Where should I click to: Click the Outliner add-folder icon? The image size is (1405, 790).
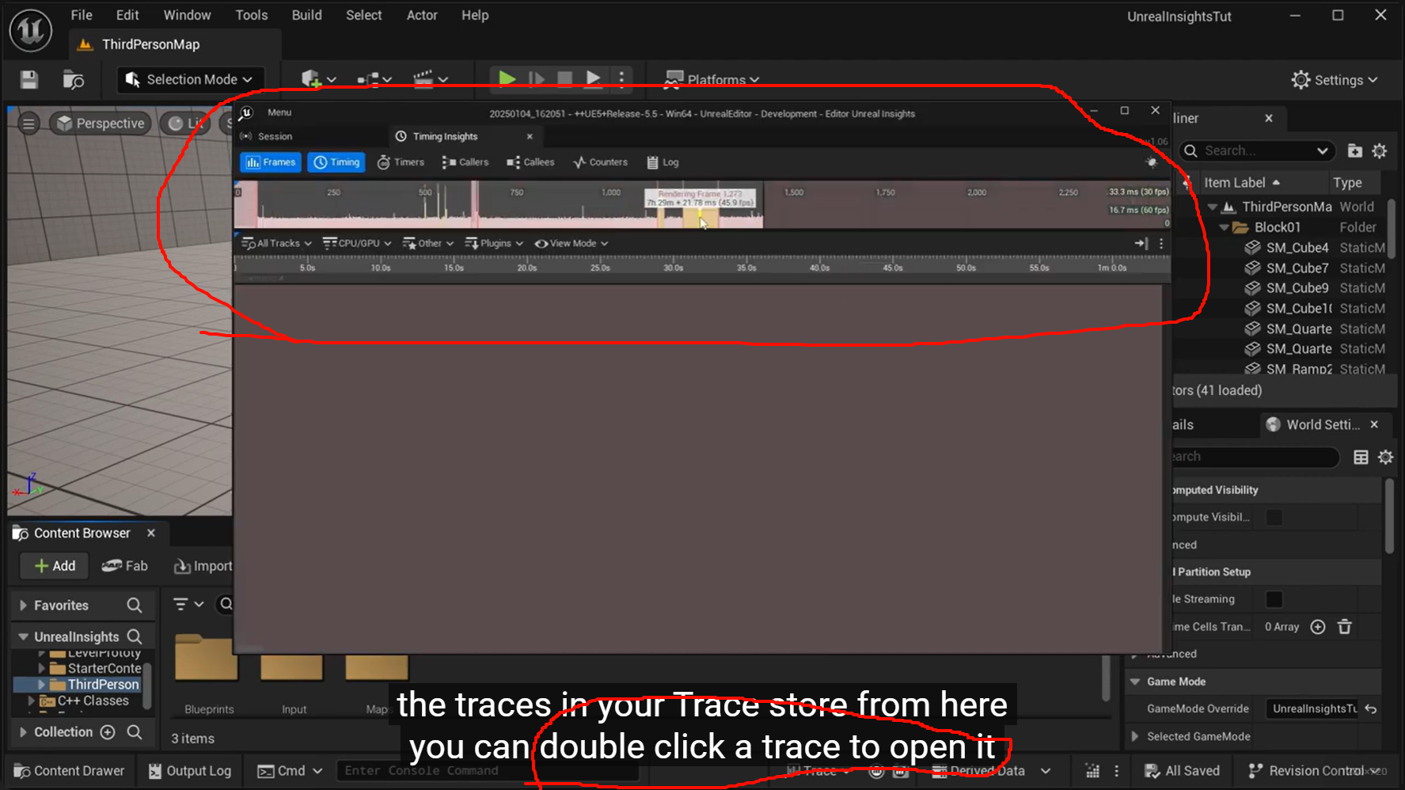click(x=1354, y=150)
